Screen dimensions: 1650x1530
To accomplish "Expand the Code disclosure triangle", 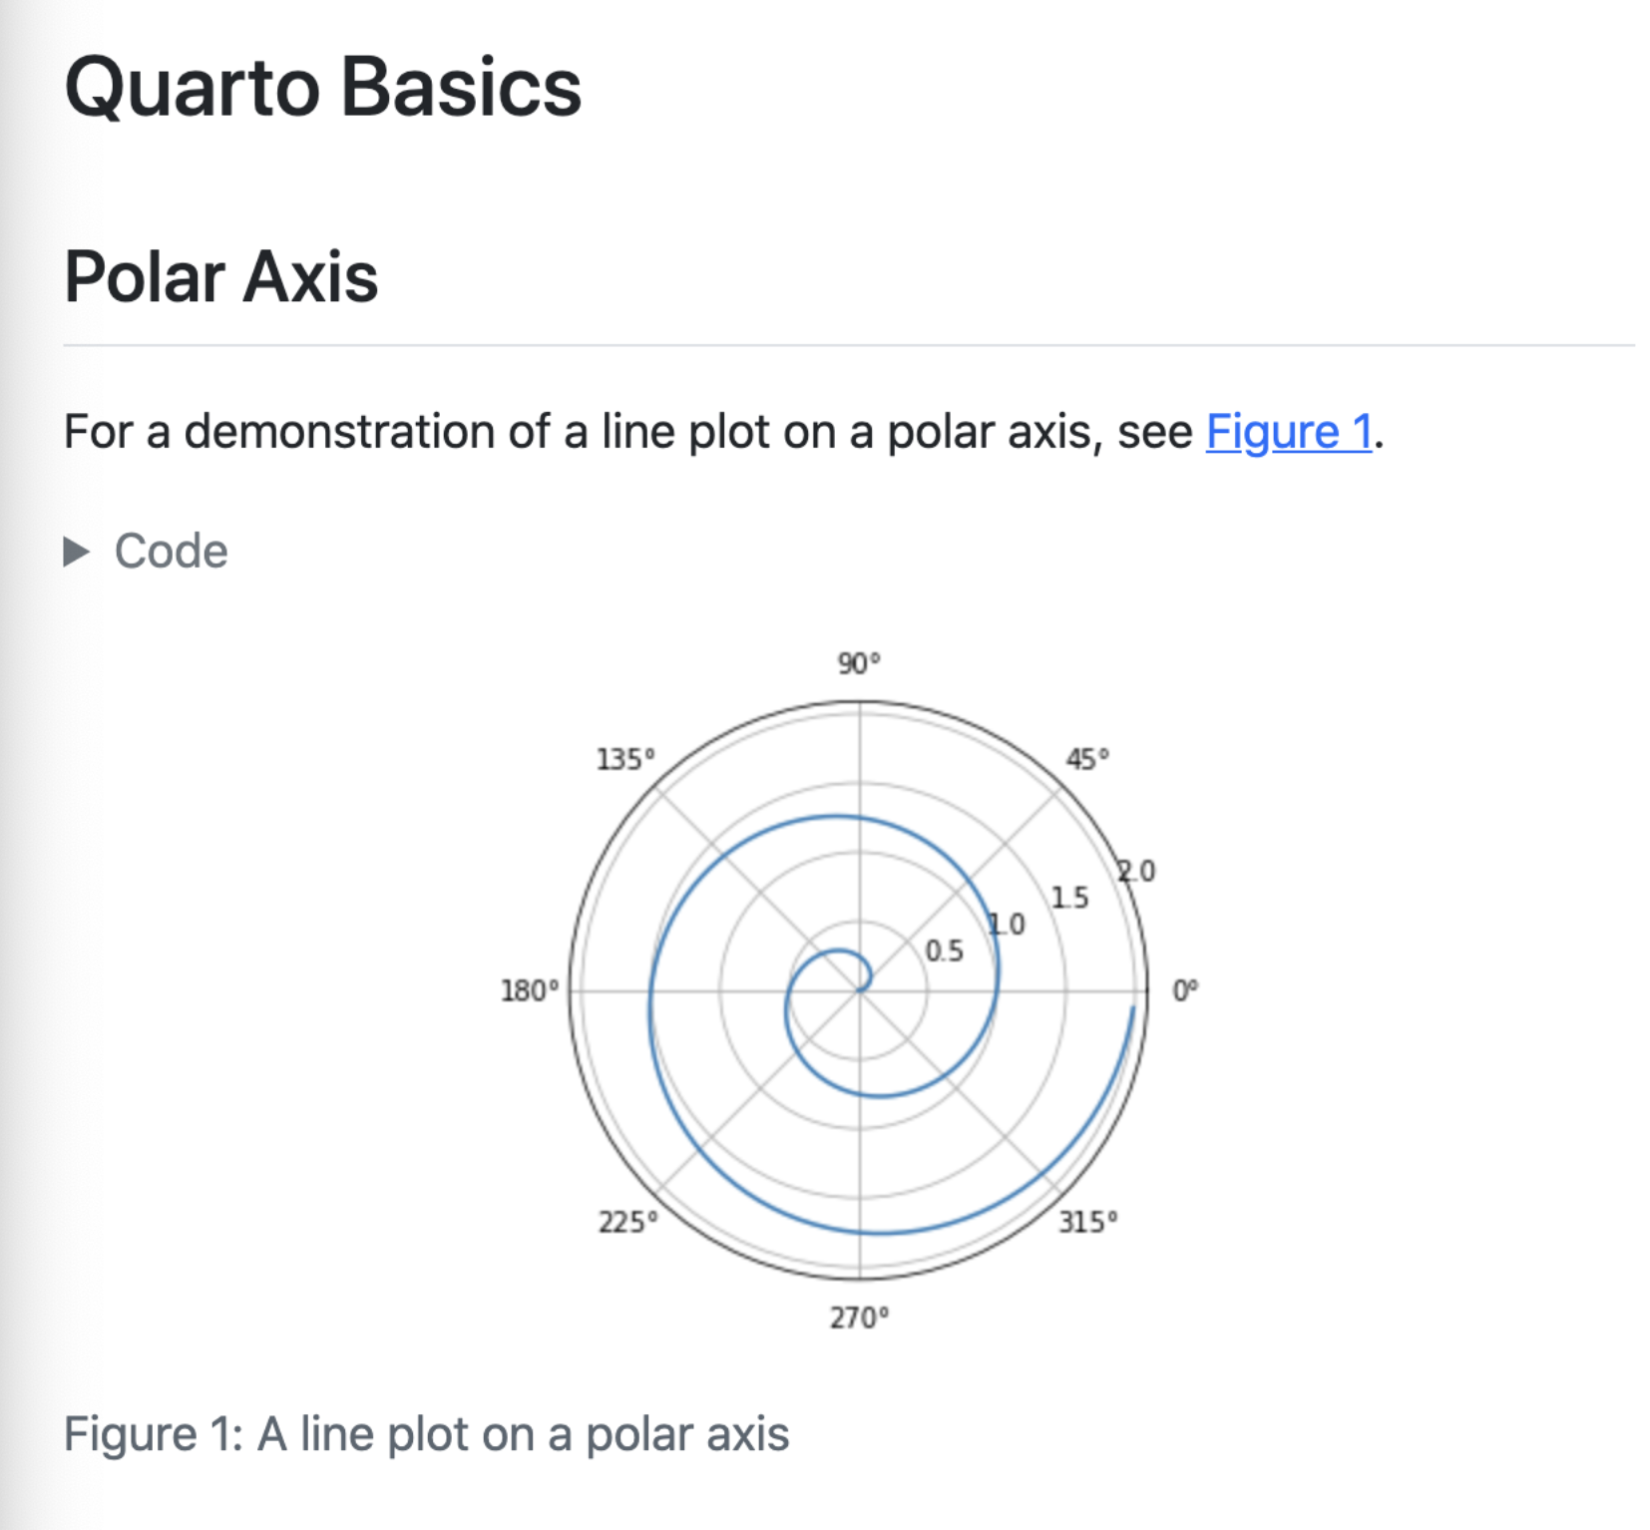I will (77, 552).
